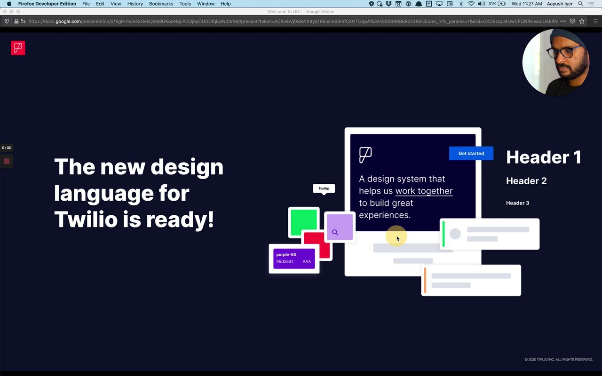
Task: Click the purple-50 #6d2ed1 swatch card
Action: [x=294, y=258]
